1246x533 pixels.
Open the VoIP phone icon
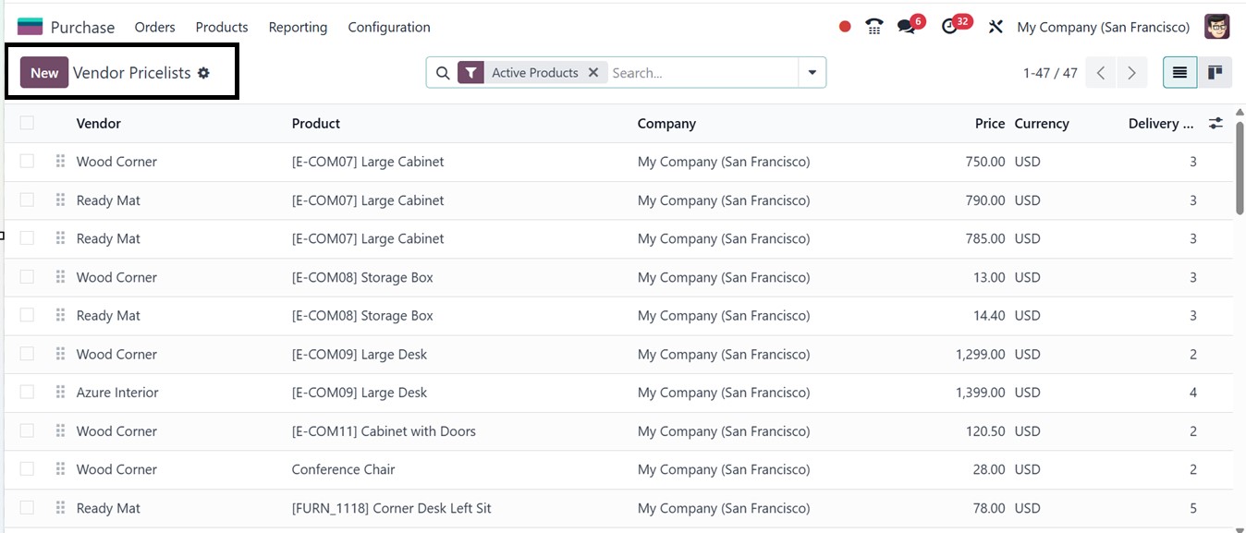click(x=873, y=27)
